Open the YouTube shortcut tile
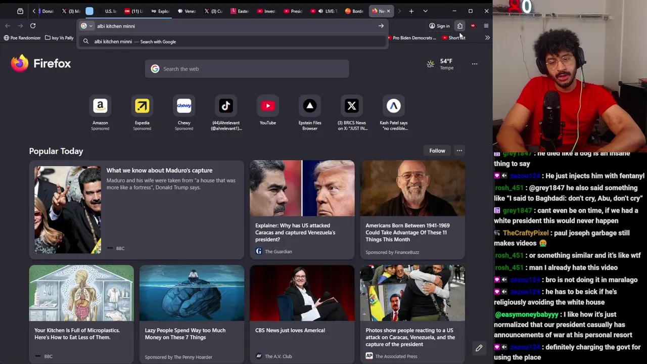The image size is (647, 364). (x=268, y=110)
